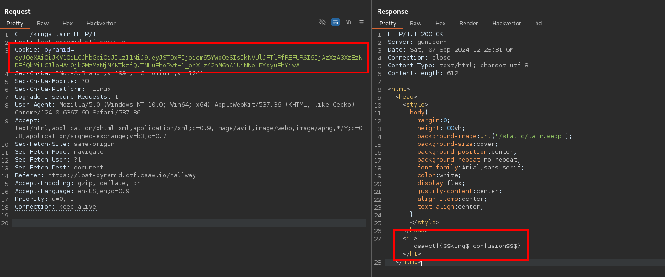
Task: Click the 'Date: Sat, 07 Sep 2024' response header
Action: [x=452, y=50]
